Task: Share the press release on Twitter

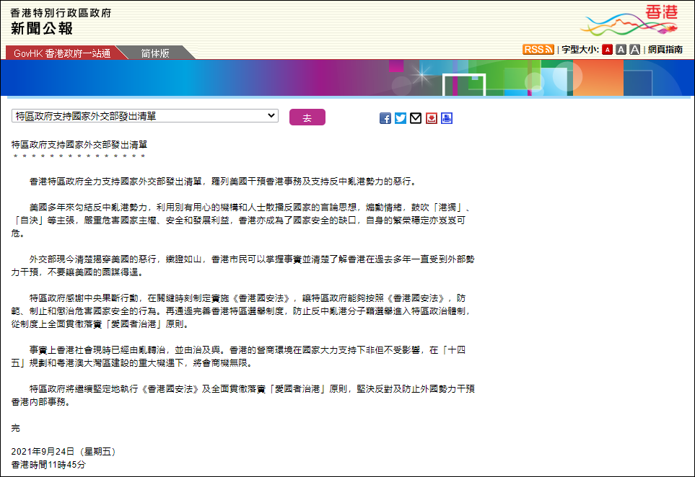Action: tap(401, 118)
